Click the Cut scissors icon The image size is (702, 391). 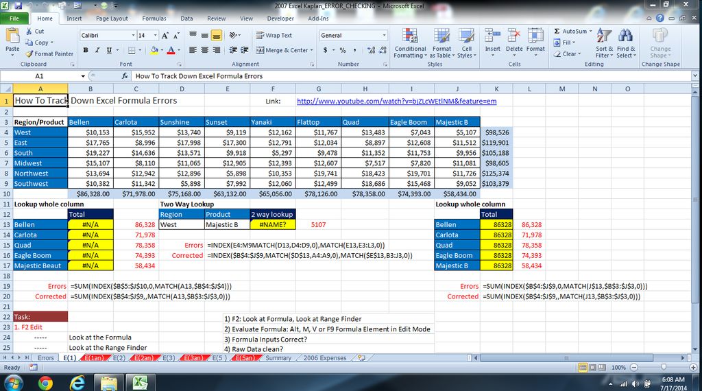coord(29,32)
